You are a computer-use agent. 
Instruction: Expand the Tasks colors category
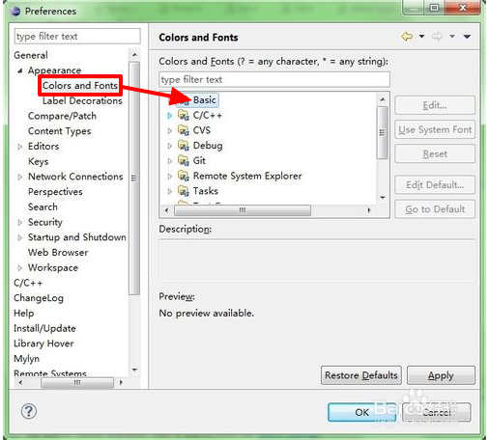pyautogui.click(x=169, y=191)
